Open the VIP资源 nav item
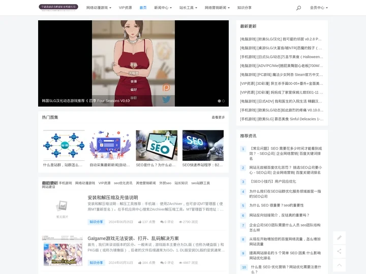The width and height of the screenshot is (366, 274). (x=126, y=8)
